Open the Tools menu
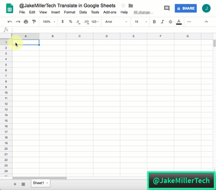216x190 pixels. coord(95,12)
